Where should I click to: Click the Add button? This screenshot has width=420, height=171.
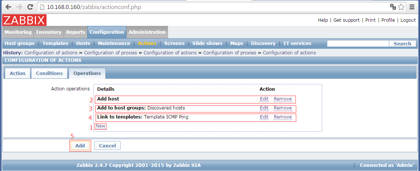click(80, 145)
